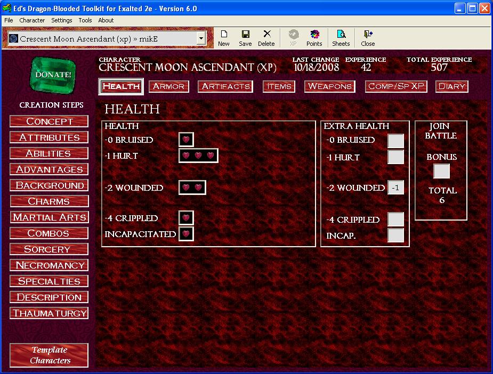This screenshot has height=374, width=493.
Task: Switch to the Items tab
Action: pos(279,86)
